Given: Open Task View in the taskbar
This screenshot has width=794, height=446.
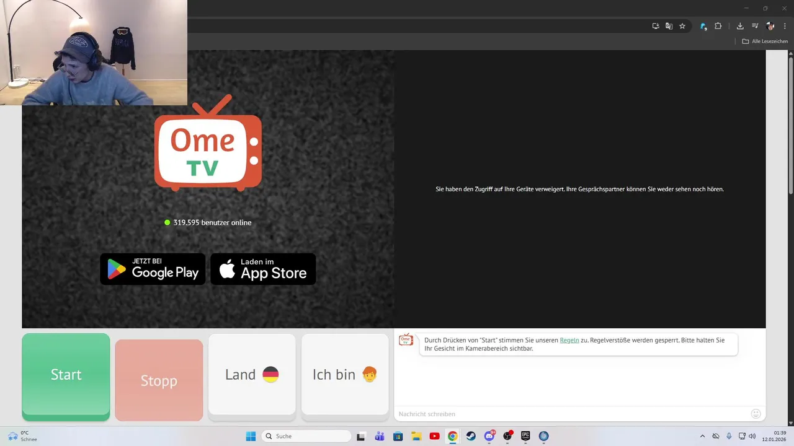Looking at the screenshot, I should [361, 436].
